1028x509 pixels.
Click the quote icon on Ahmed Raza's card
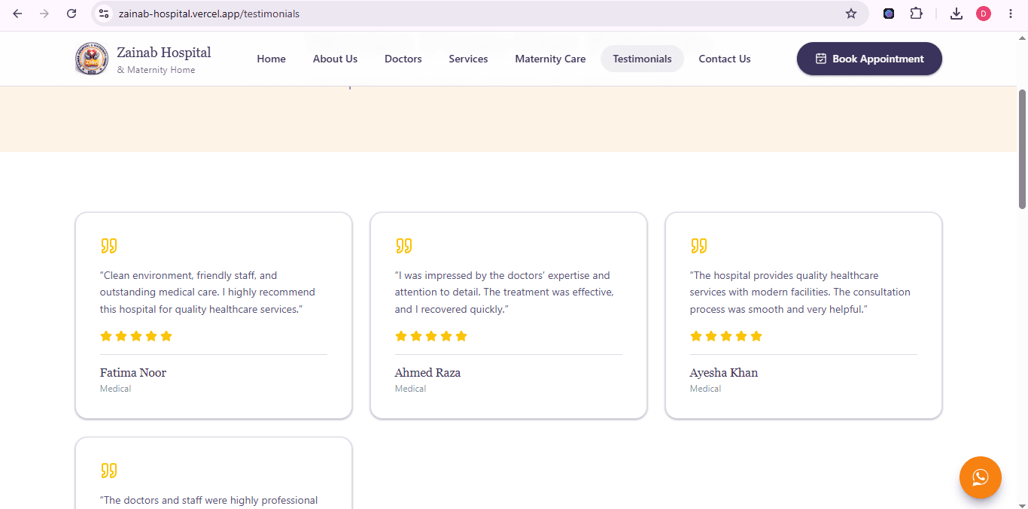(404, 246)
